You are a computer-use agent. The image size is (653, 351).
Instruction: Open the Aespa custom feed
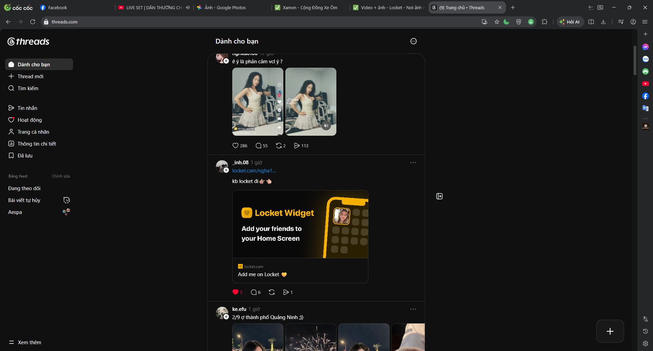coord(39,212)
